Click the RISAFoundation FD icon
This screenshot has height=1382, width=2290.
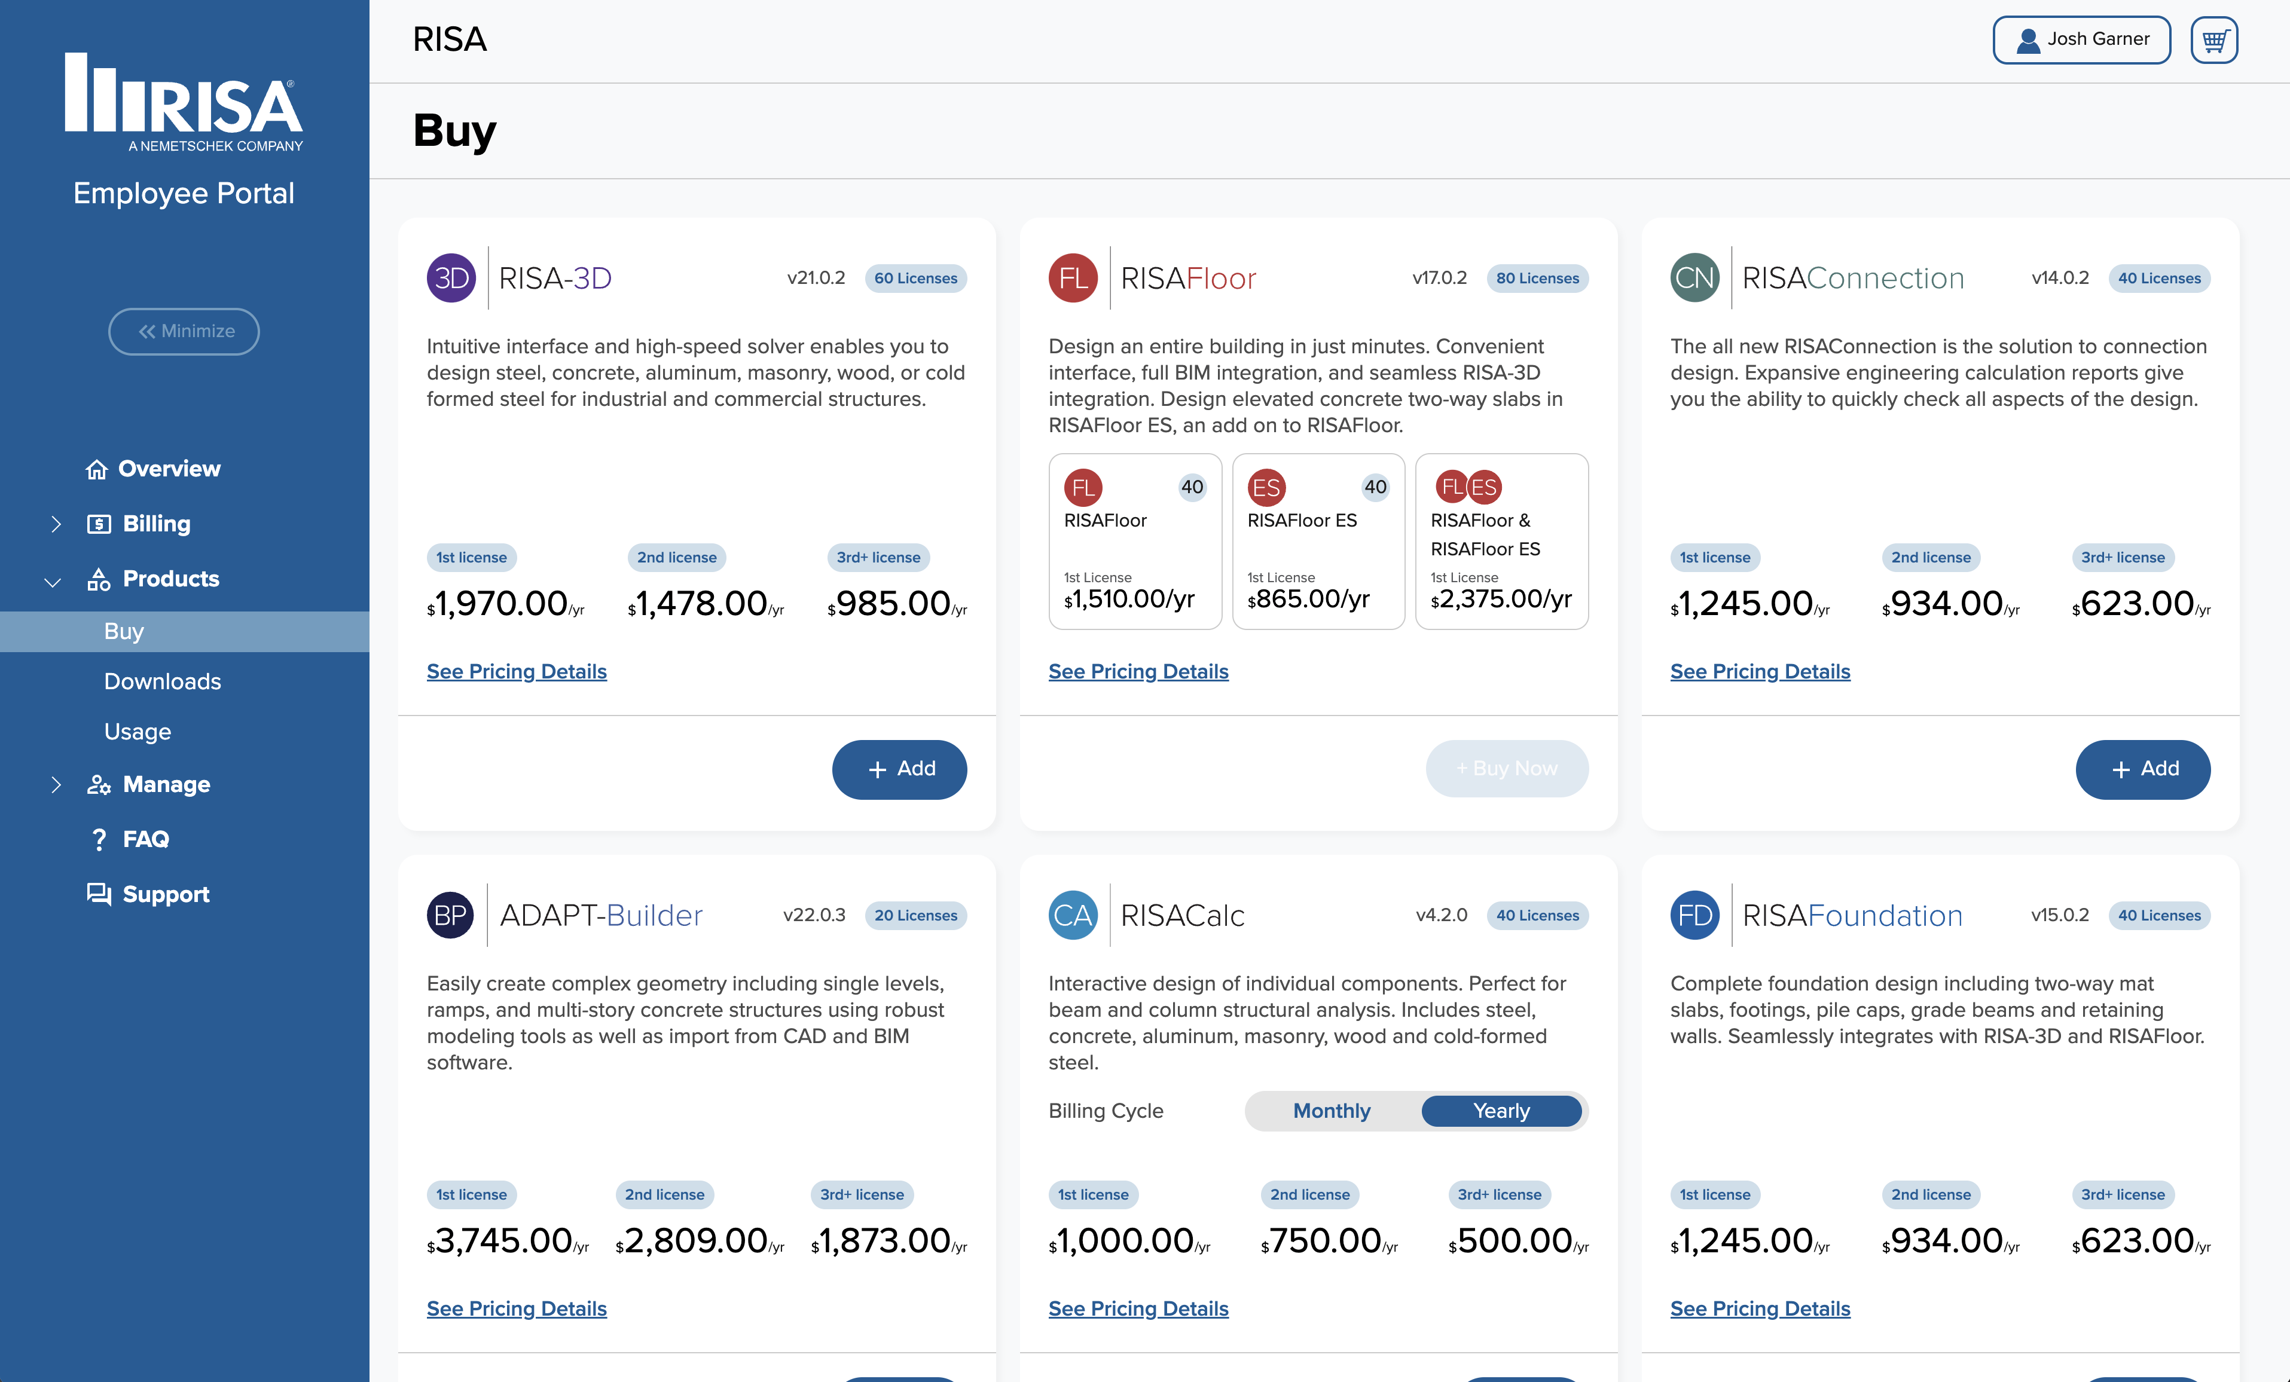coord(1694,915)
